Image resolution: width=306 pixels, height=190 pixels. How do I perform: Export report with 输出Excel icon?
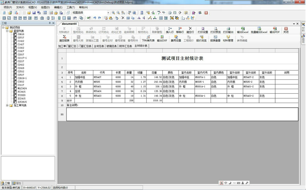point(243,30)
